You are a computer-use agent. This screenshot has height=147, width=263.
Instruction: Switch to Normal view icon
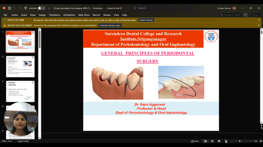[x=205, y=141]
